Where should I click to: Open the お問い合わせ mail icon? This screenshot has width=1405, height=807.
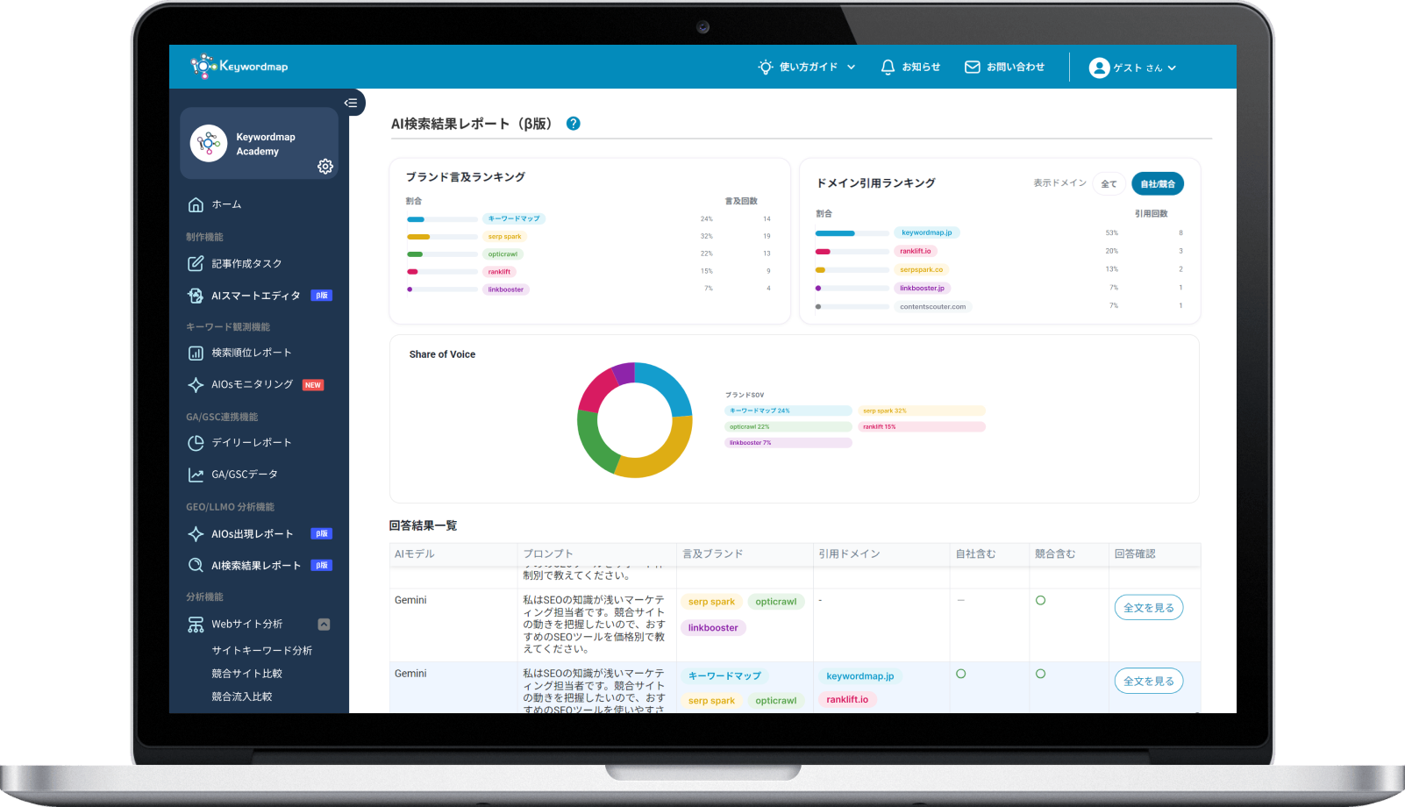click(972, 67)
